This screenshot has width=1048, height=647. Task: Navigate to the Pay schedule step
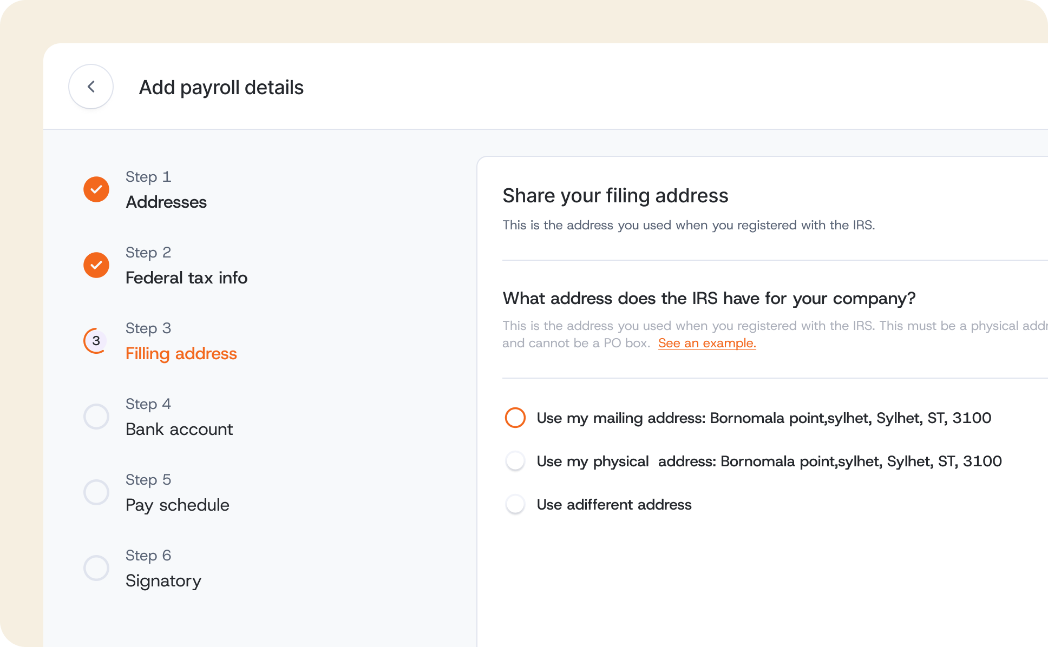point(177,505)
